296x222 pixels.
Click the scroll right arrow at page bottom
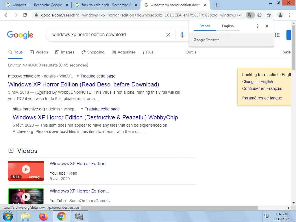(289, 208)
